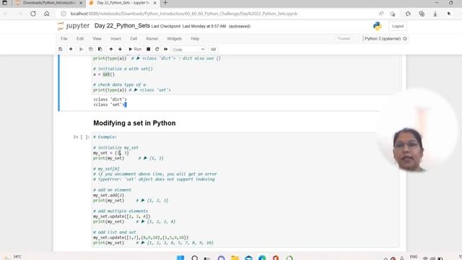
Task: Move selected cell up arrow
Action: 111,49
